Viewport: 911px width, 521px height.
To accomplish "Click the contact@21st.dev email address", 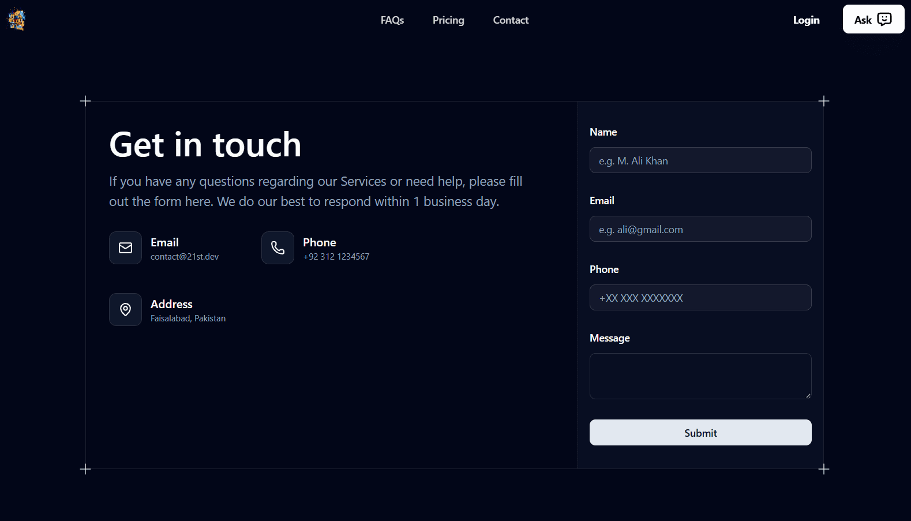I will (185, 257).
